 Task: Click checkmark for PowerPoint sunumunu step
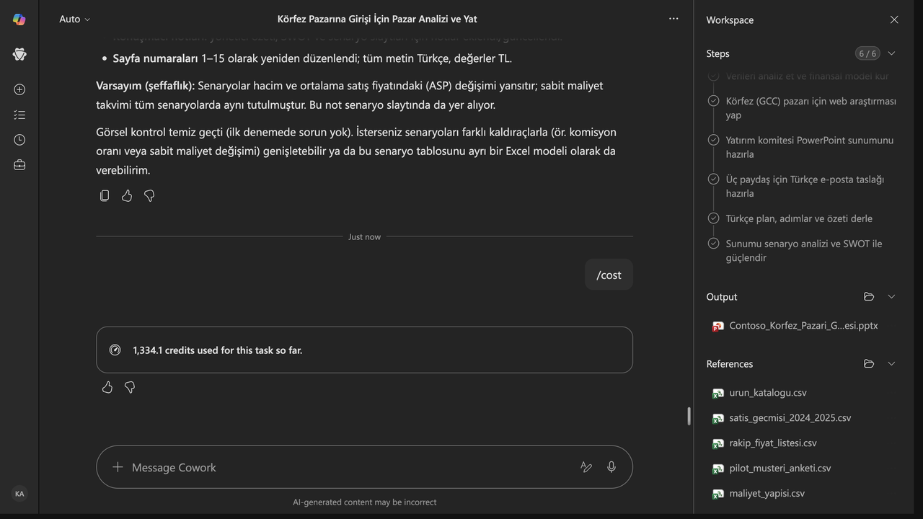pyautogui.click(x=713, y=140)
